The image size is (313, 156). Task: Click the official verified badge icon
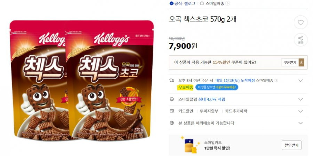tap(171, 3)
